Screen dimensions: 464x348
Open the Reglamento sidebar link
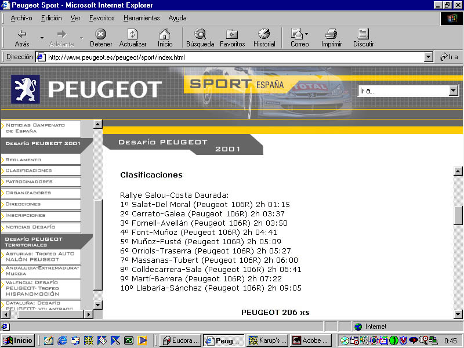41,159
